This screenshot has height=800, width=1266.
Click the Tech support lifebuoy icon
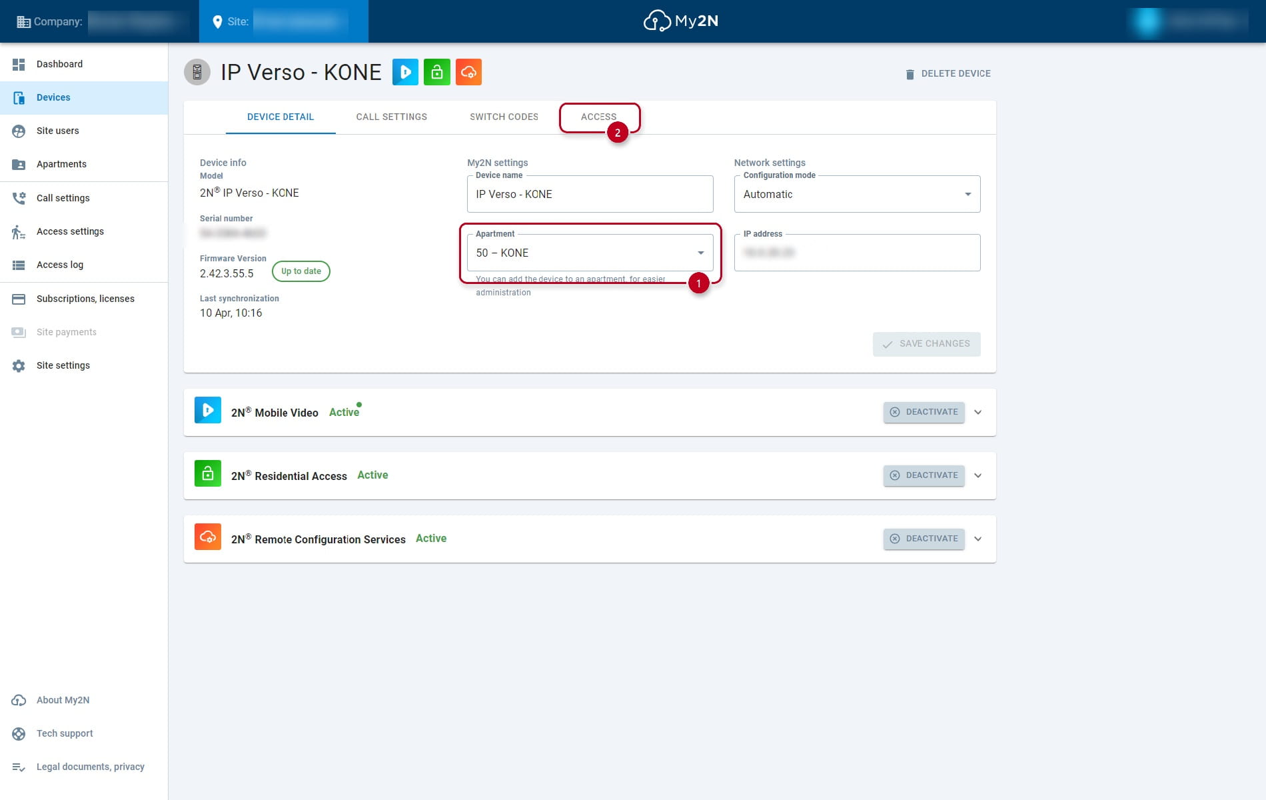tap(19, 734)
